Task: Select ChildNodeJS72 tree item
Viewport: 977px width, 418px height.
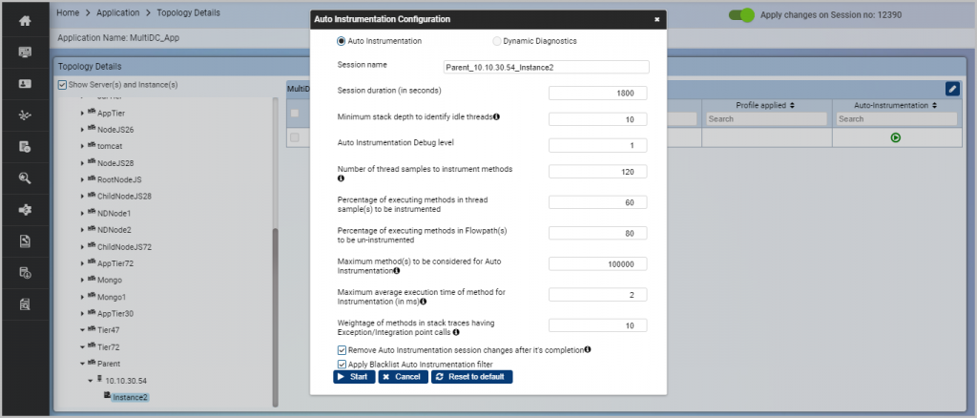Action: coord(124,246)
